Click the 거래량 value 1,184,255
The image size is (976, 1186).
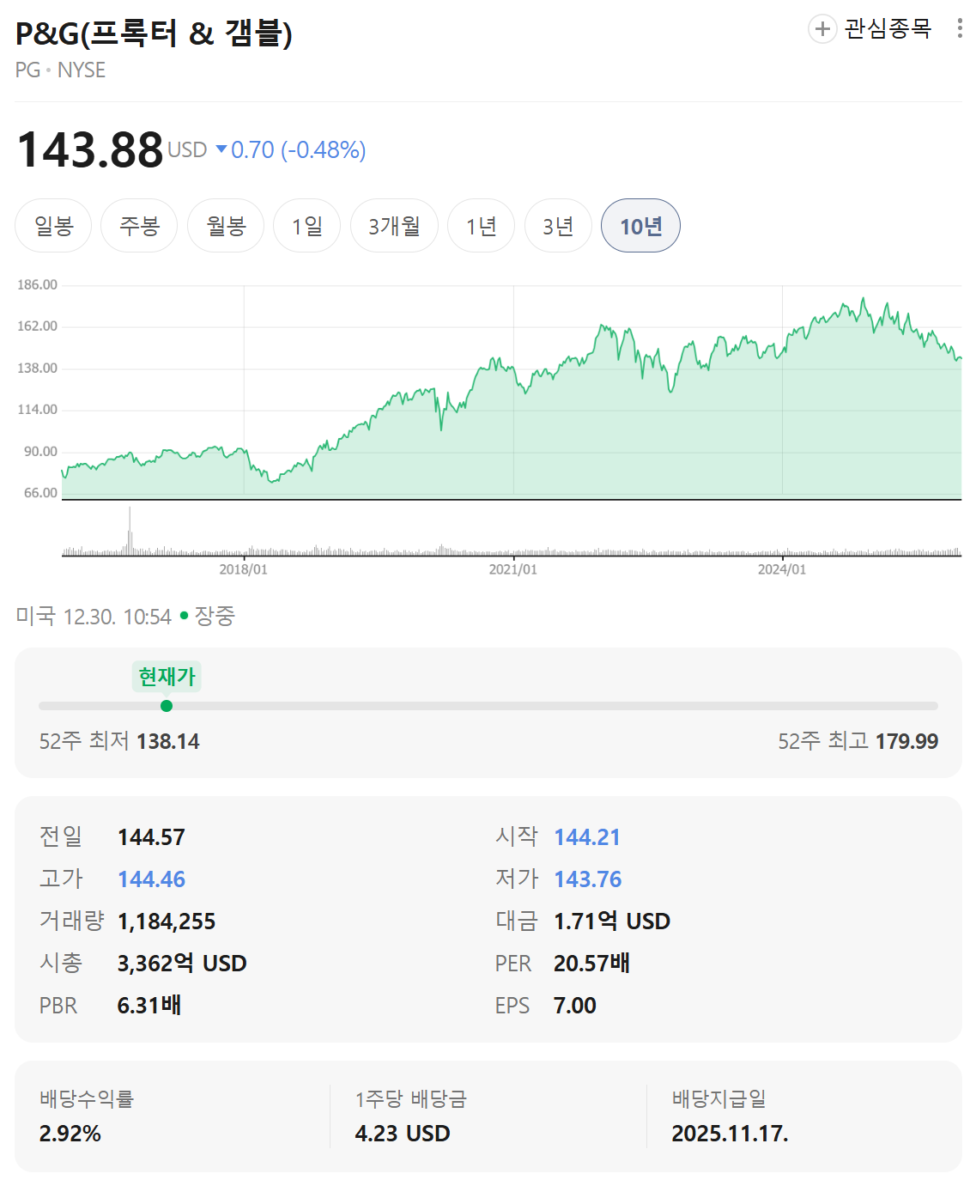click(x=167, y=921)
